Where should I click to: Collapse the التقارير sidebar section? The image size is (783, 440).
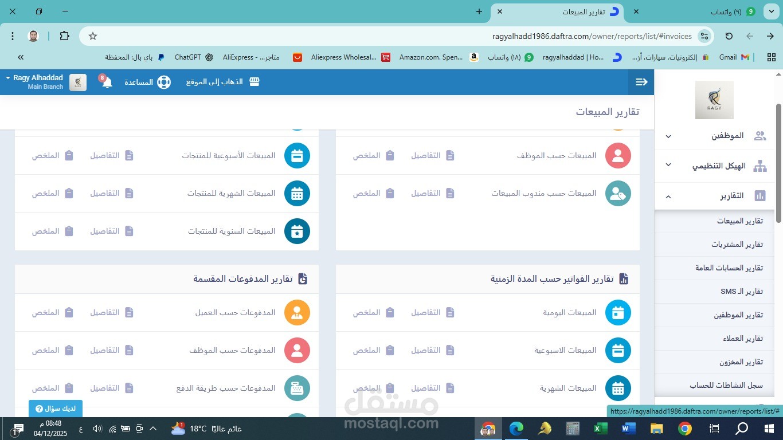pos(668,197)
